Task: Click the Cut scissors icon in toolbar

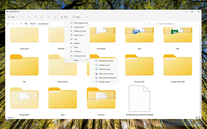Action: [x=22, y=17]
